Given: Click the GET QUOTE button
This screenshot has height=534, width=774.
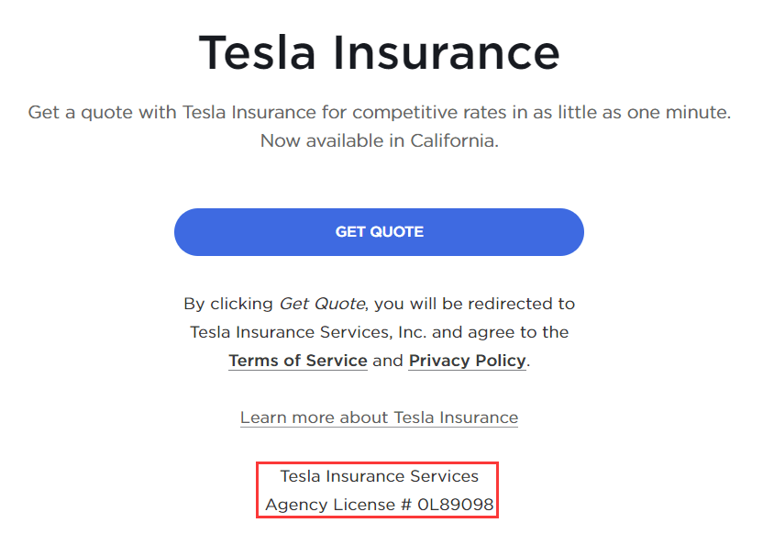Looking at the screenshot, I should (x=379, y=232).
